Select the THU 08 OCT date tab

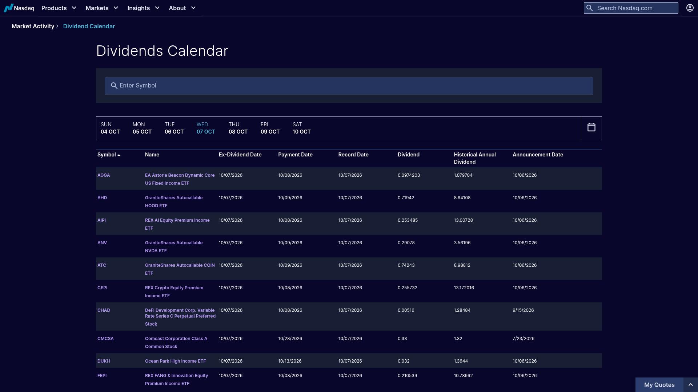[x=238, y=128]
